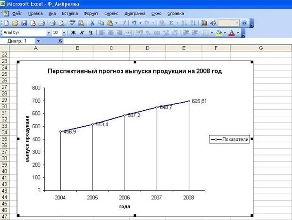Select the chart legend Показатели

230,139
